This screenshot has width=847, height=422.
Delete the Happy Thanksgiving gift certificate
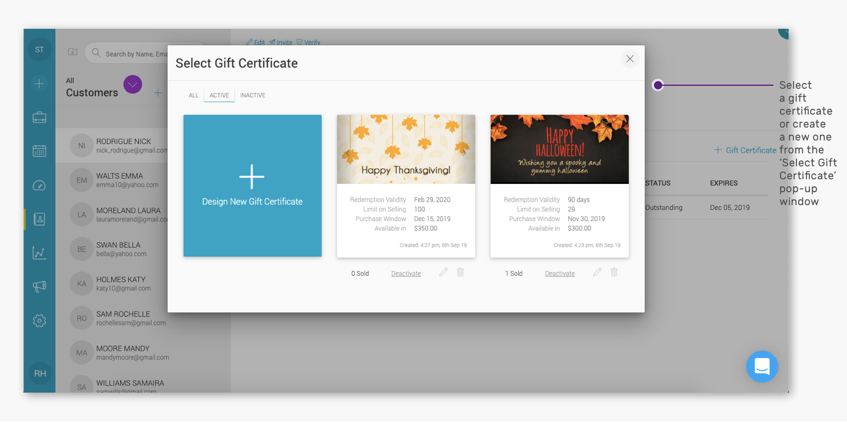click(461, 272)
